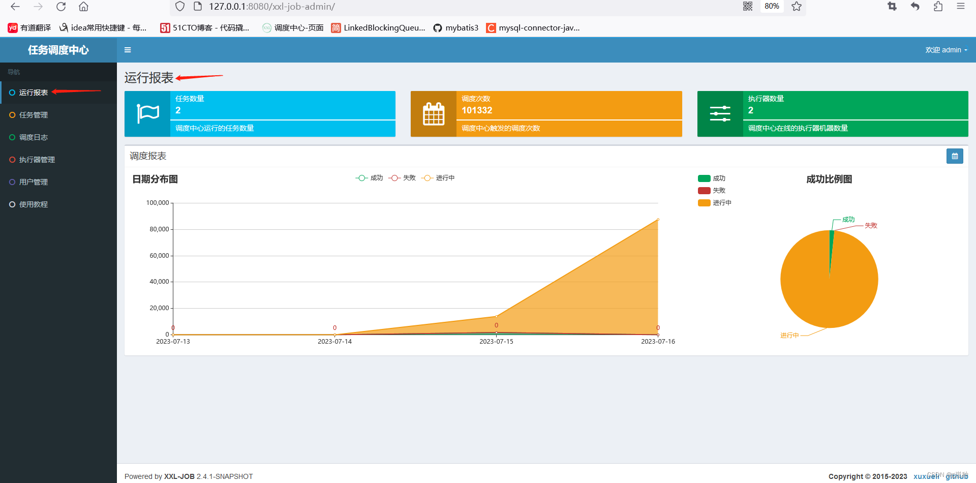Open the xuxueli link in footer
976x483 pixels.
(x=926, y=476)
